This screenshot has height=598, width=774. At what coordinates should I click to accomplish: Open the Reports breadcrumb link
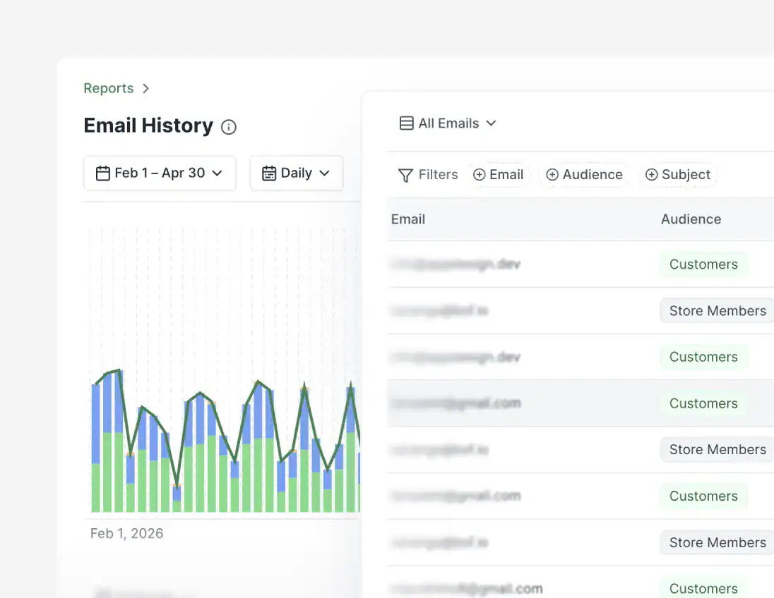(x=109, y=88)
